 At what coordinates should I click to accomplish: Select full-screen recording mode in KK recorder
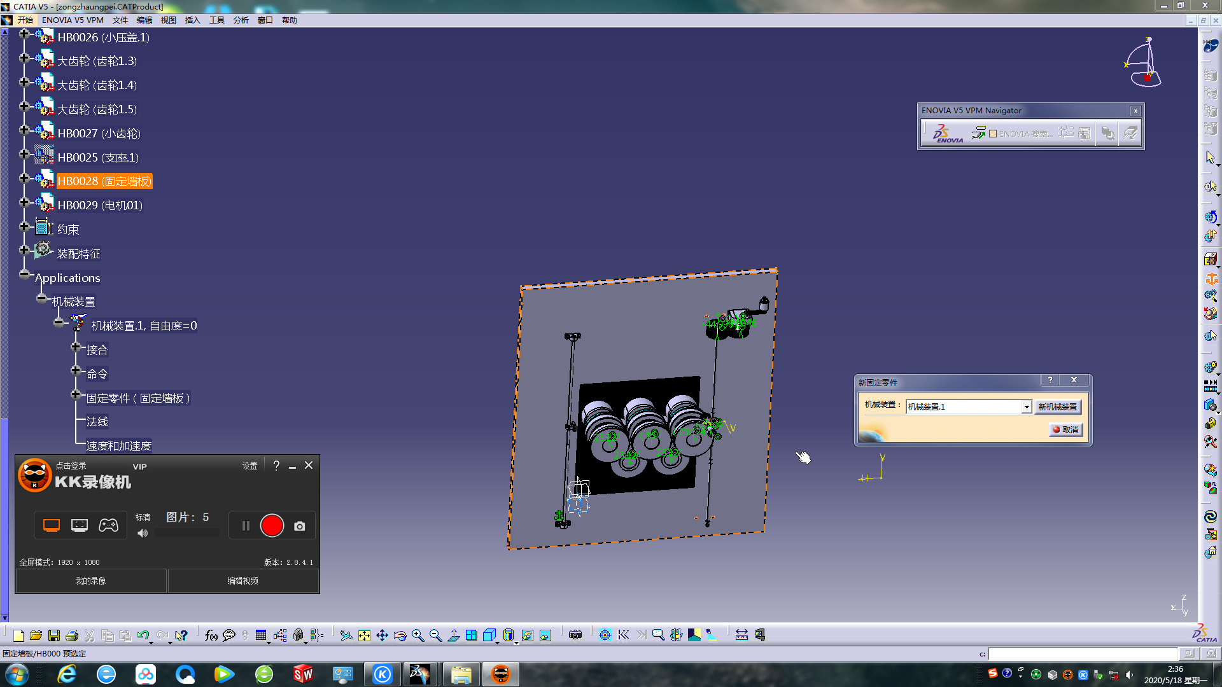pos(52,525)
